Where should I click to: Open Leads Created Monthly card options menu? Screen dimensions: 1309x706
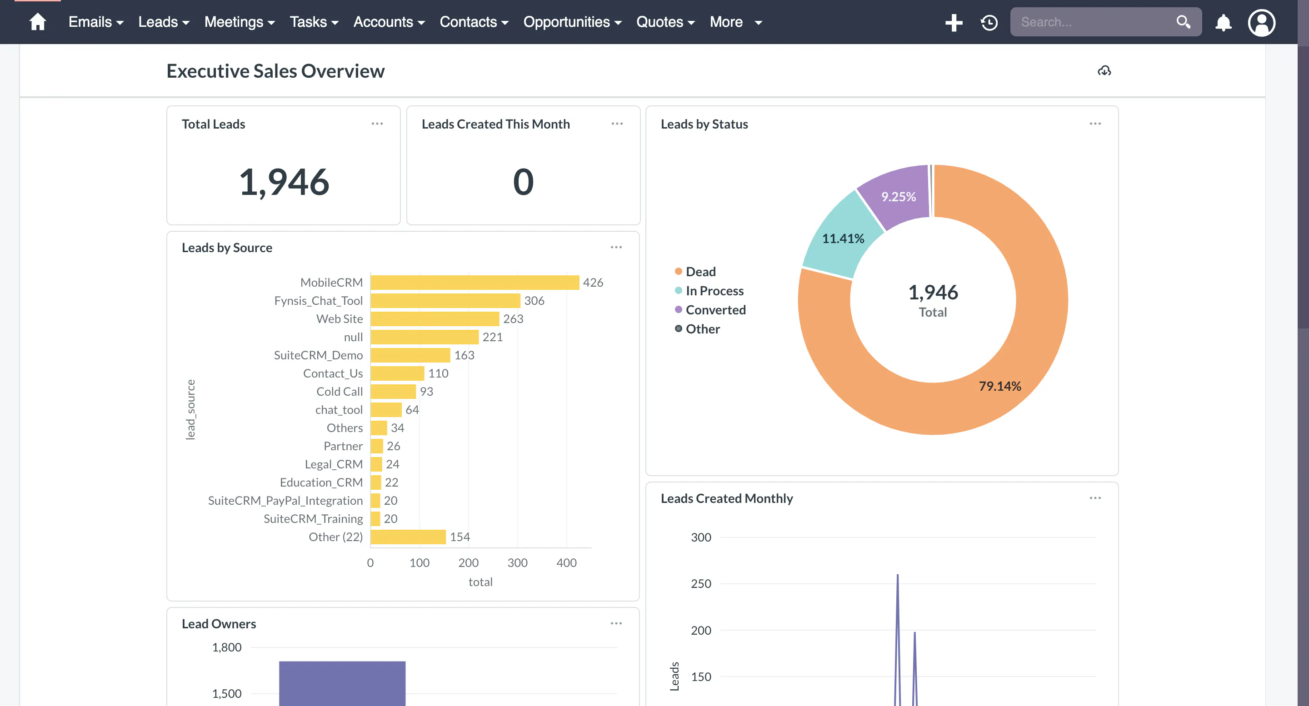[x=1095, y=498]
